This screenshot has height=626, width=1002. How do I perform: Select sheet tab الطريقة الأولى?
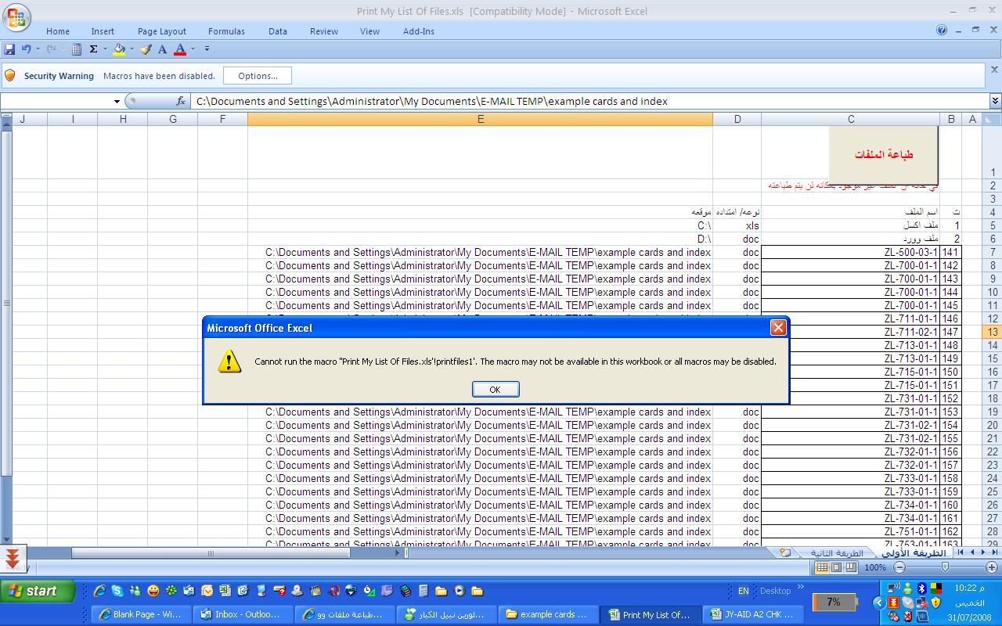(912, 552)
